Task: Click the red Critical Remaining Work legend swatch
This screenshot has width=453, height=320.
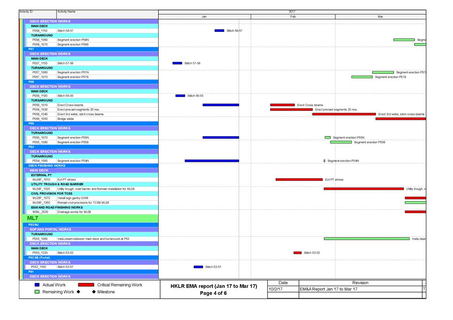Action: (x=86, y=285)
